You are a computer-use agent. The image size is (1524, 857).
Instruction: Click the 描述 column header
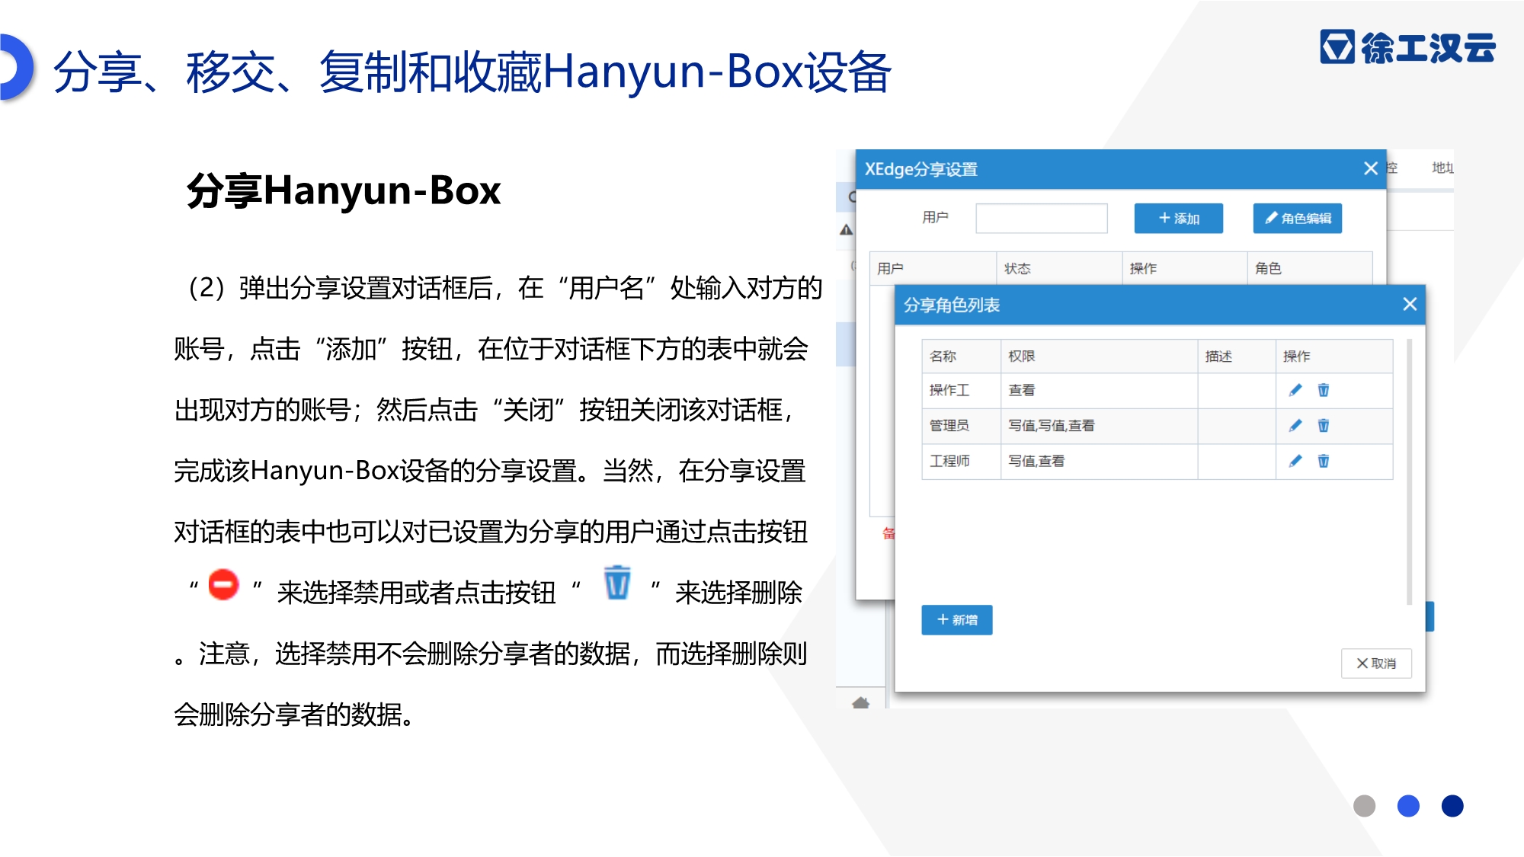pos(1237,356)
